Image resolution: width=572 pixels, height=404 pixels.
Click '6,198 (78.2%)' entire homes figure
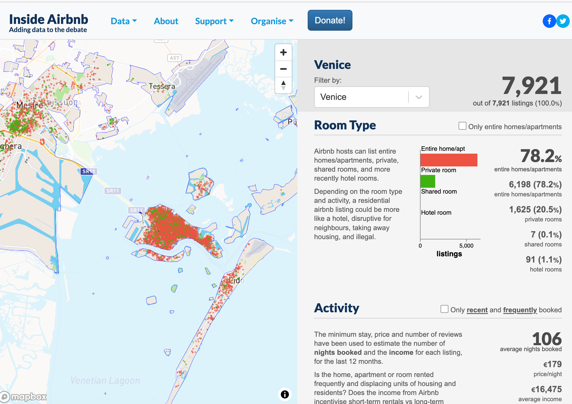(x=535, y=184)
